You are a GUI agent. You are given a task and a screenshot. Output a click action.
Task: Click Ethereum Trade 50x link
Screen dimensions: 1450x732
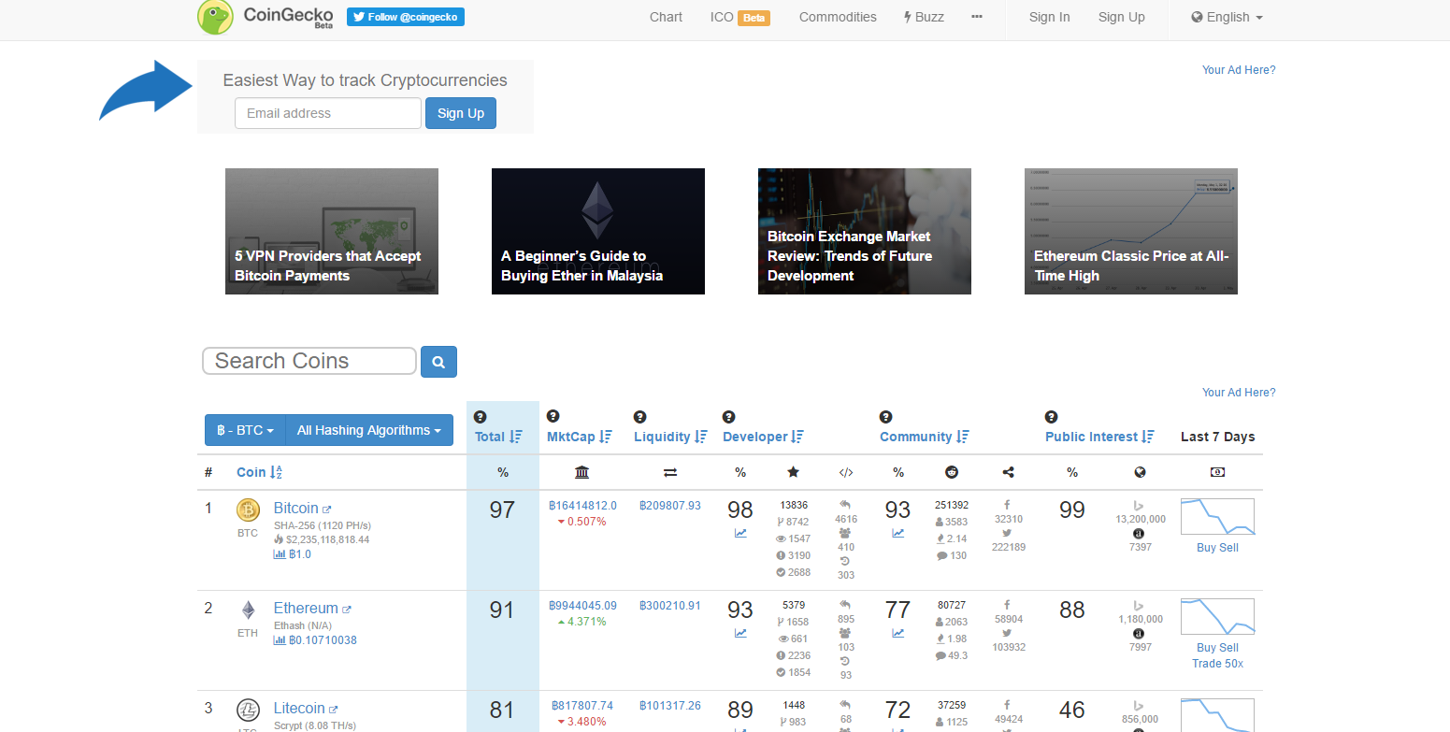tap(1217, 664)
